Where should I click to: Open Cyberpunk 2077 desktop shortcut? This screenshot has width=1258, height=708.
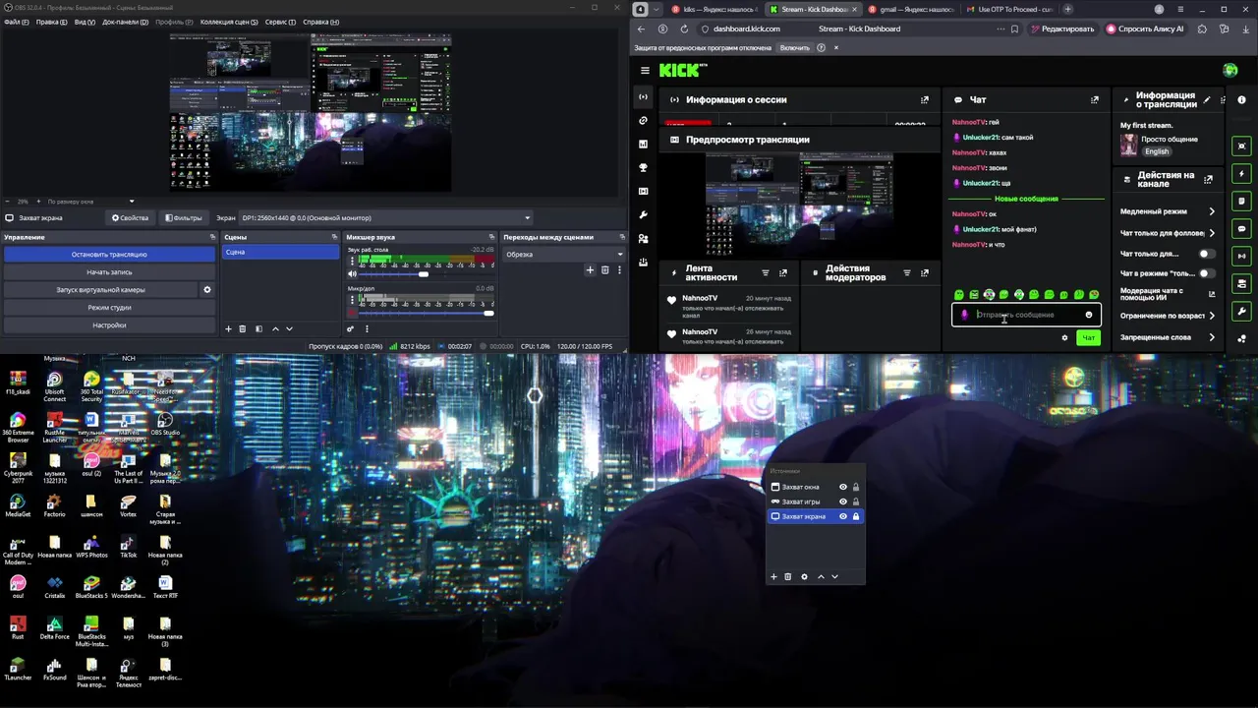click(x=18, y=465)
